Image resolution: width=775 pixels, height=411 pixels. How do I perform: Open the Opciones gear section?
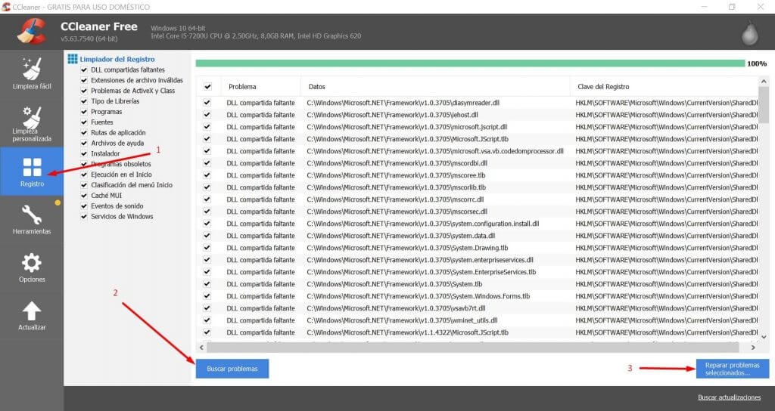pyautogui.click(x=32, y=267)
